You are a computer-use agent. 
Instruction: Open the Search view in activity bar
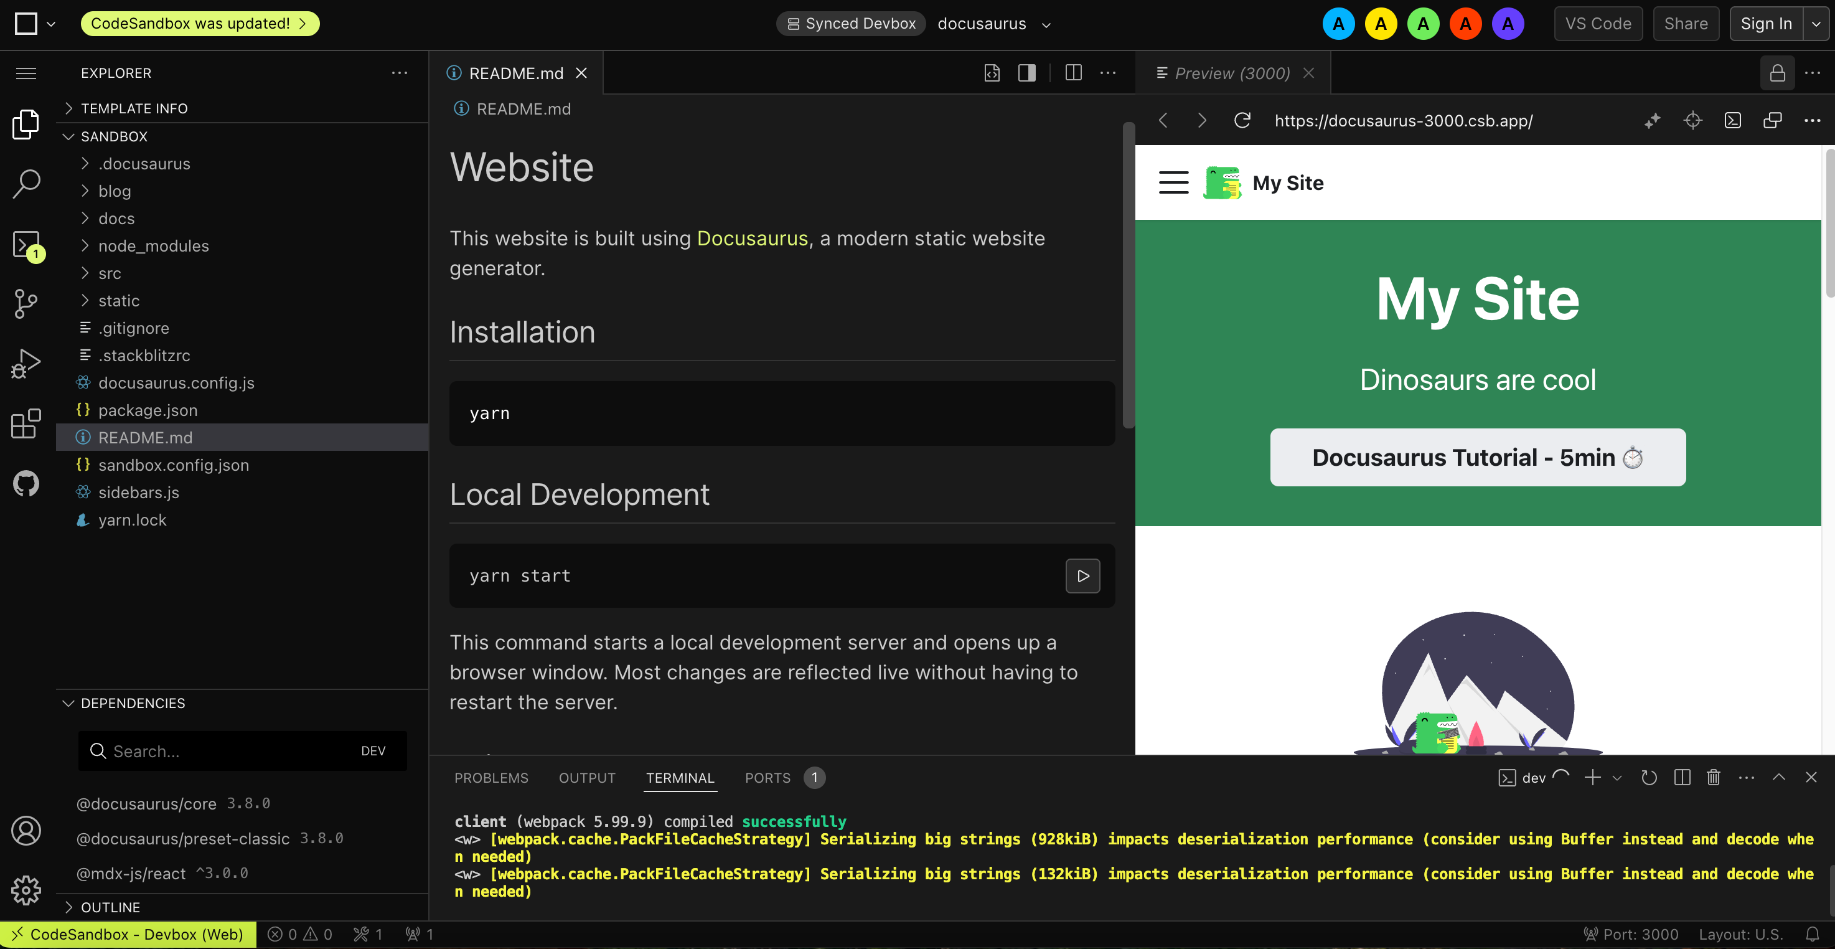26,184
